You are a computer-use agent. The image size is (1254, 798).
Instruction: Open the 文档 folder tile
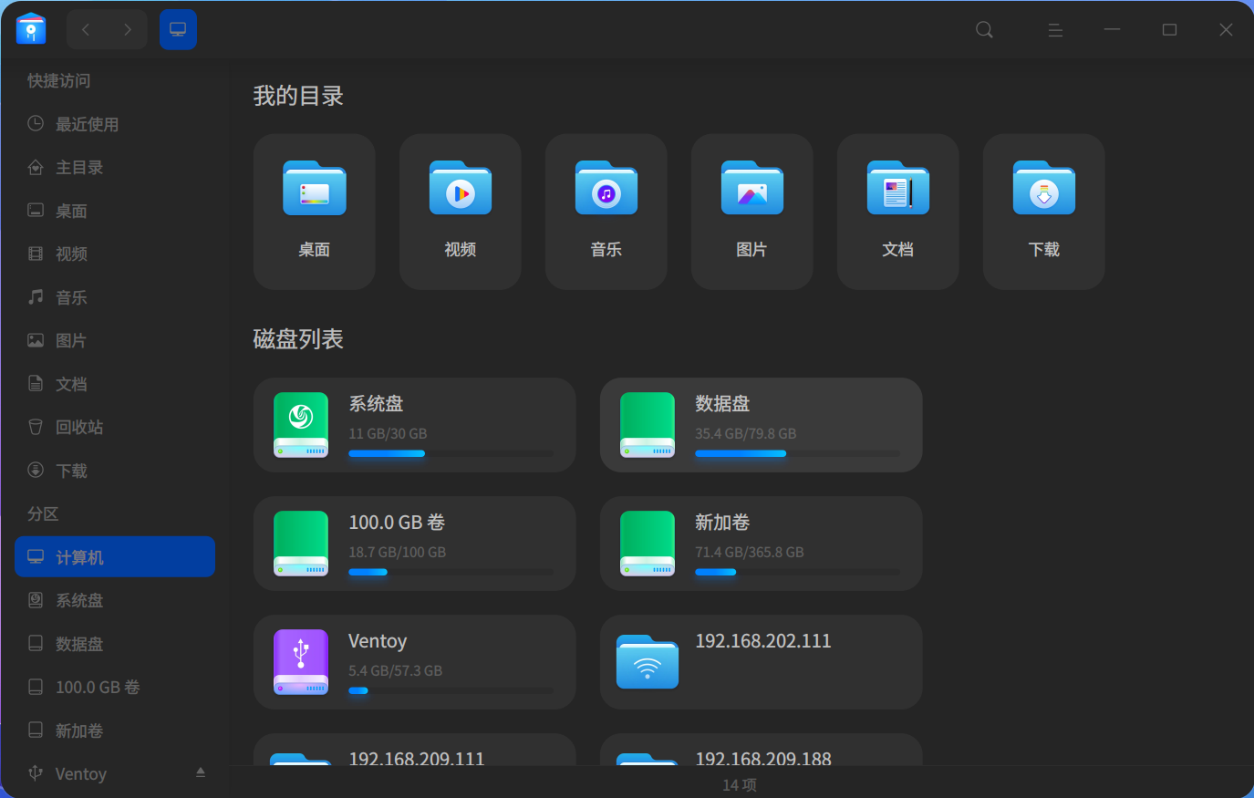pyautogui.click(x=898, y=212)
